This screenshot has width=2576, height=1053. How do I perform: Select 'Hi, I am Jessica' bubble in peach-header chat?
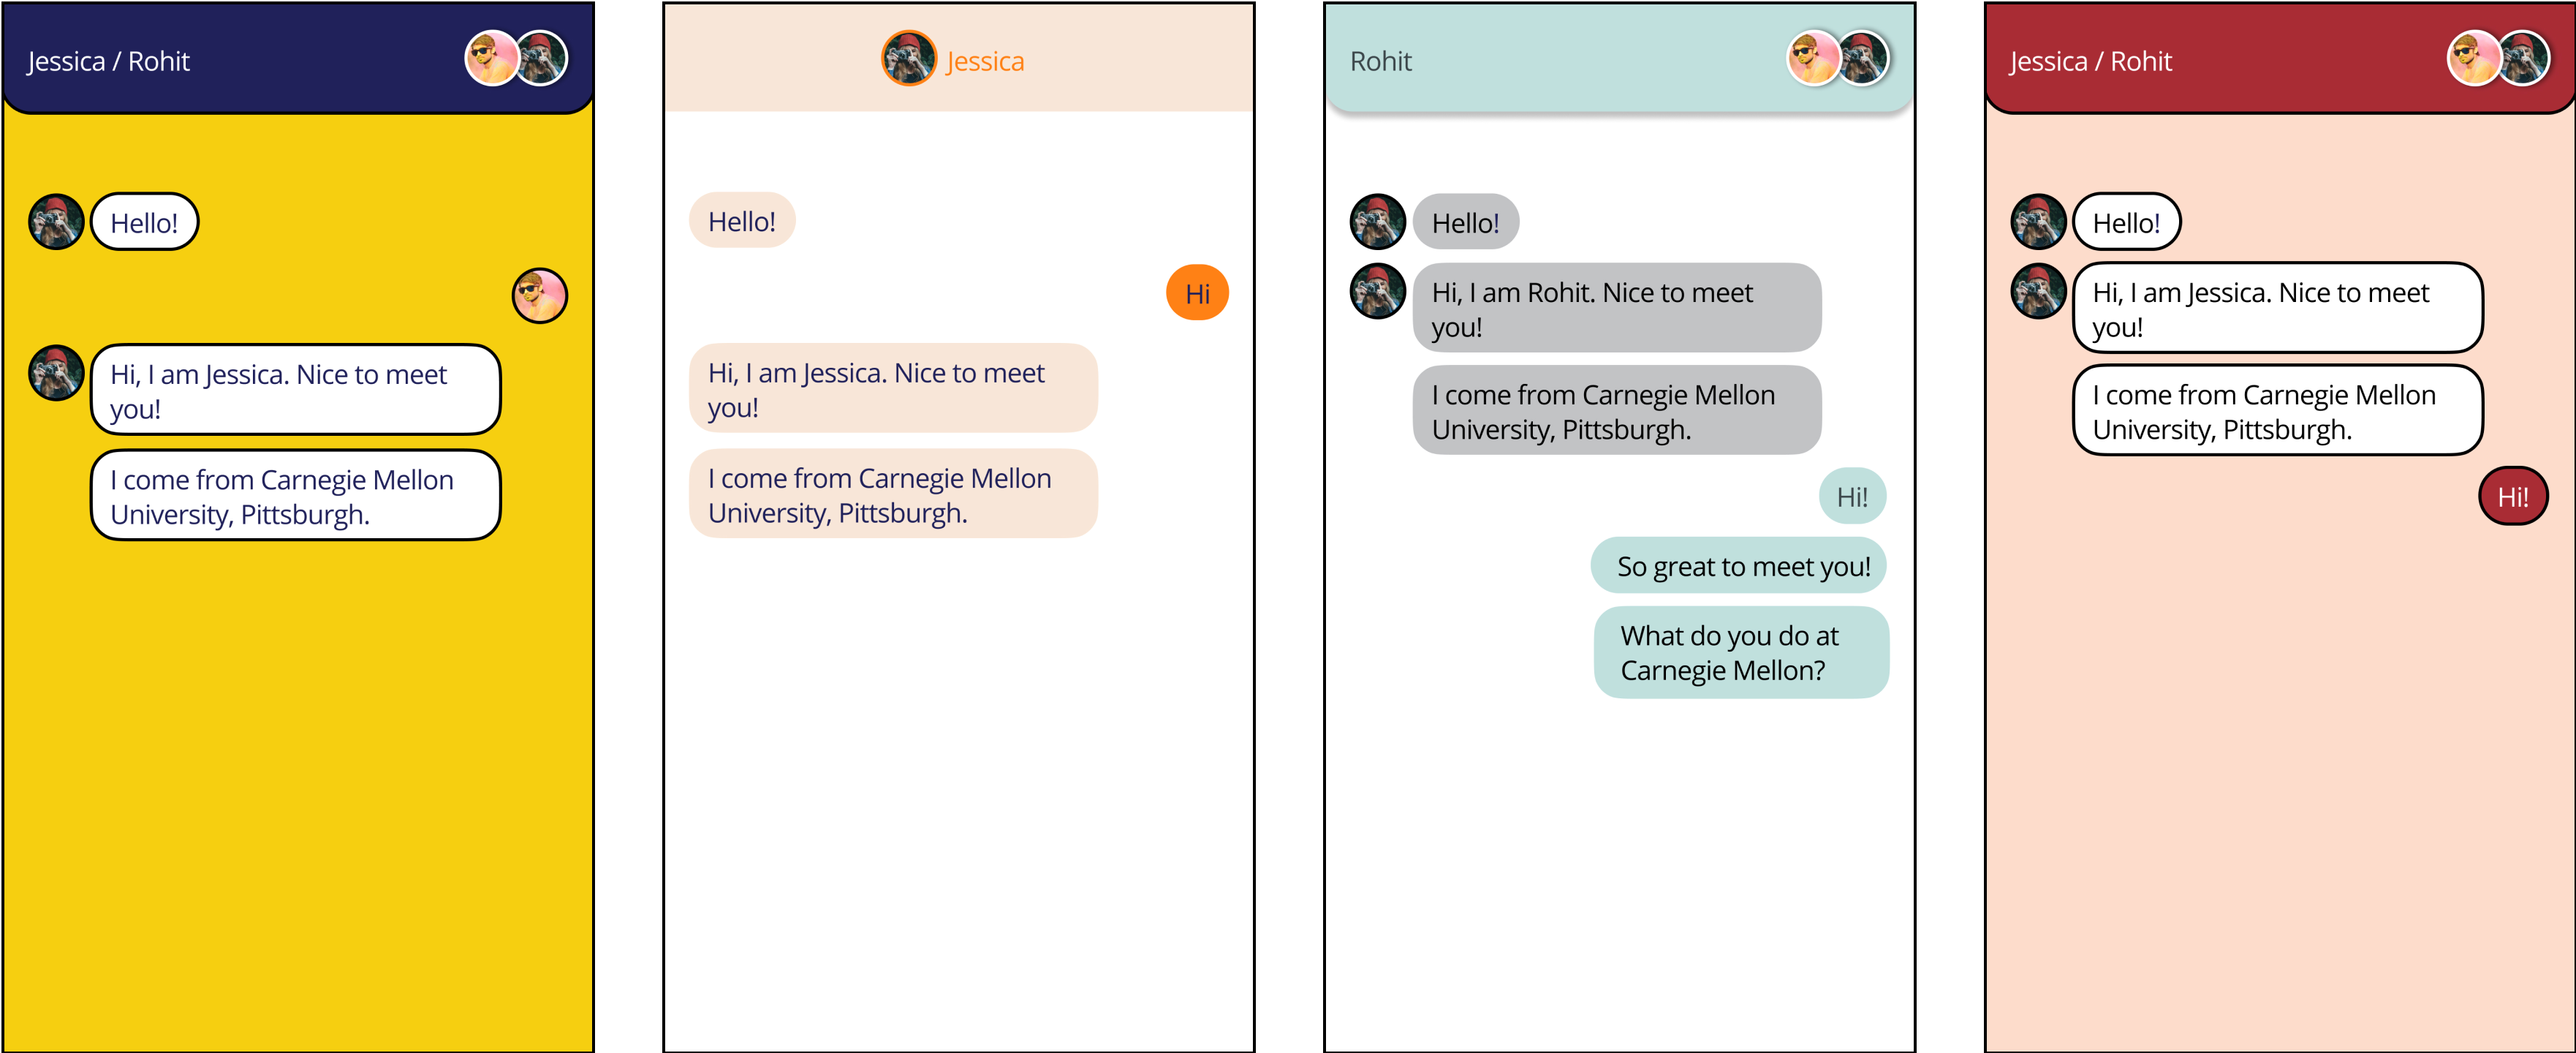coord(893,388)
